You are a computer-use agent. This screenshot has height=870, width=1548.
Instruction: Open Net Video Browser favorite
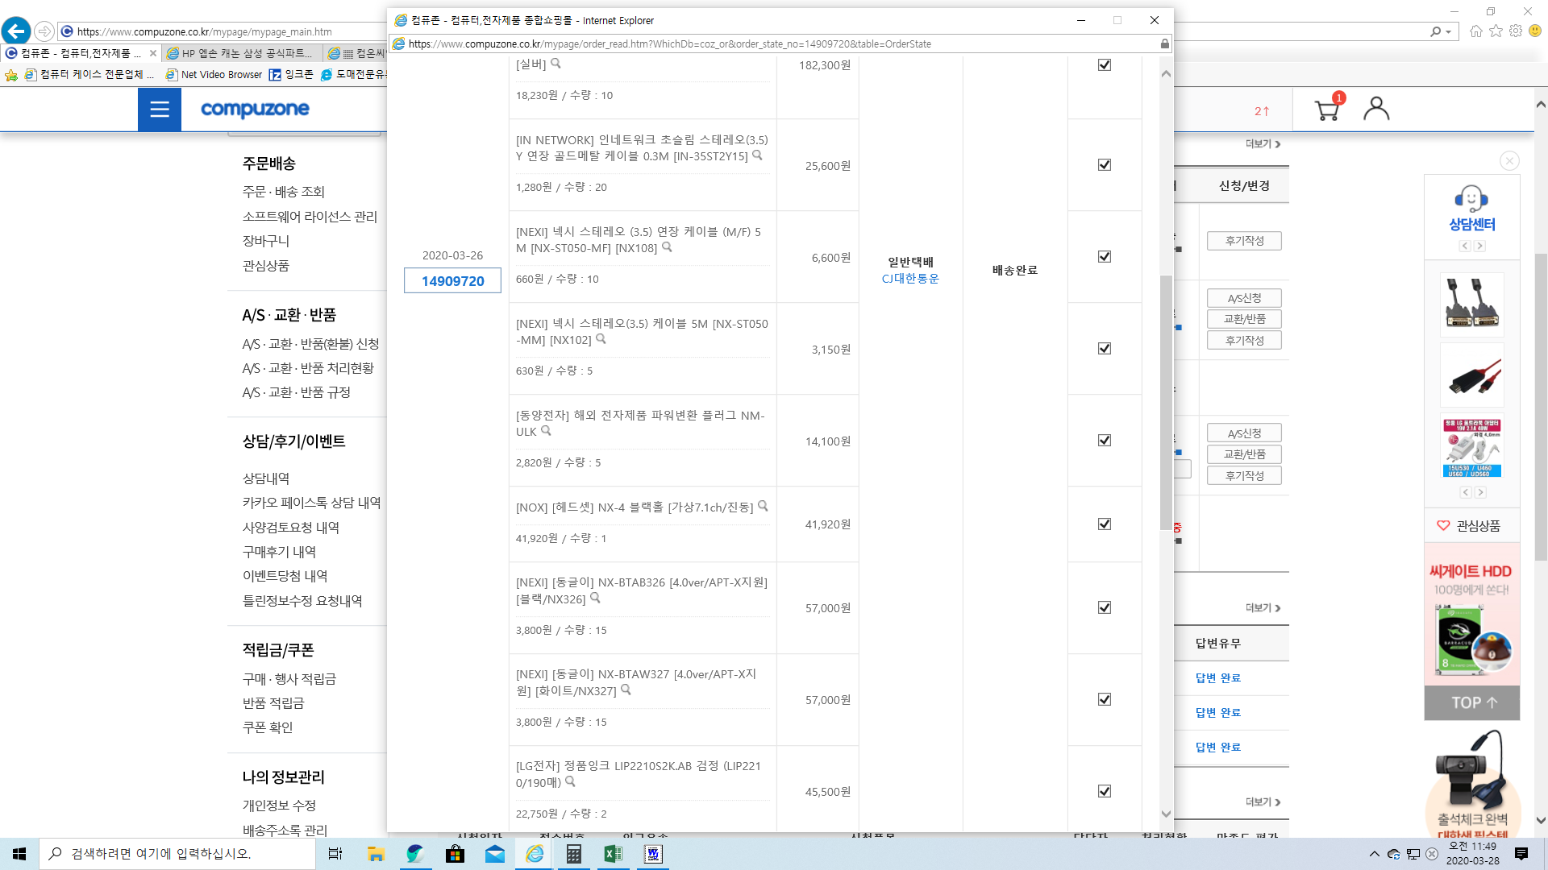coord(214,74)
